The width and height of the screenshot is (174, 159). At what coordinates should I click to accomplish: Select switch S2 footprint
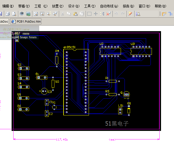tap(24, 68)
